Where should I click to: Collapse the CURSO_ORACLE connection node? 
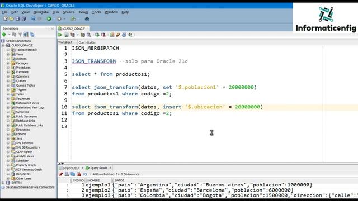3,45
